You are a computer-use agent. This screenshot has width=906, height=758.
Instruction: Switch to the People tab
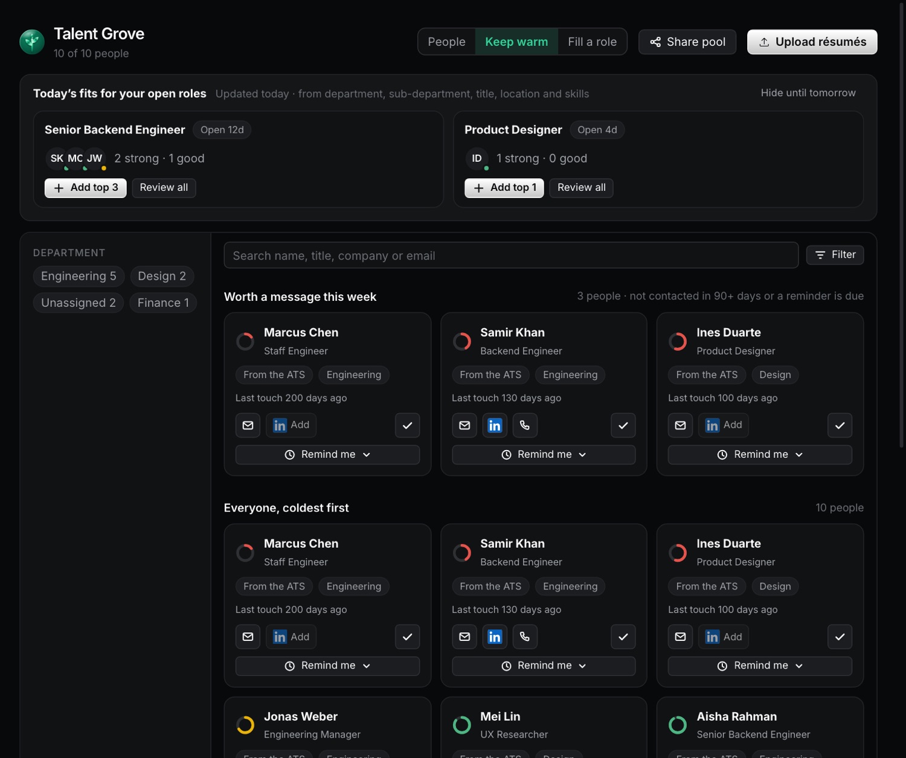coord(447,42)
